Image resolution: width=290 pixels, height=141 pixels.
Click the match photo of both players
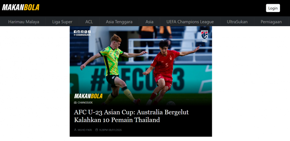coord(141,66)
